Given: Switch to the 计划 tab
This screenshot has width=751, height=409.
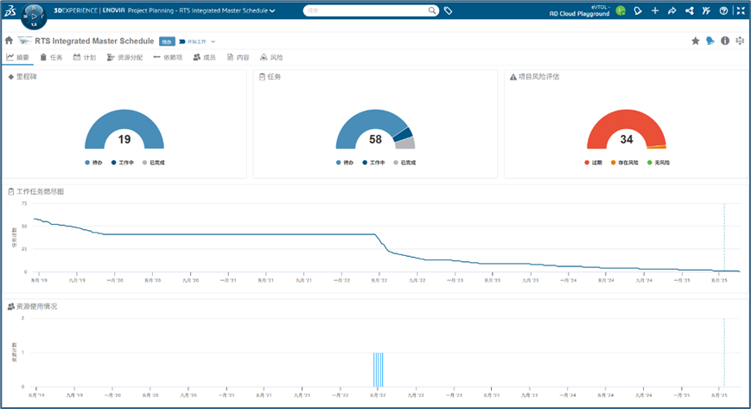Looking at the screenshot, I should pos(85,58).
